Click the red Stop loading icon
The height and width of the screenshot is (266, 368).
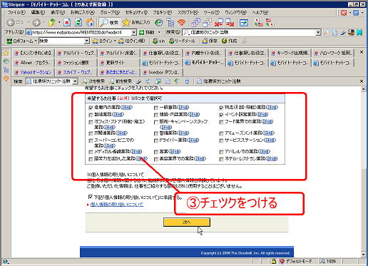67,23
